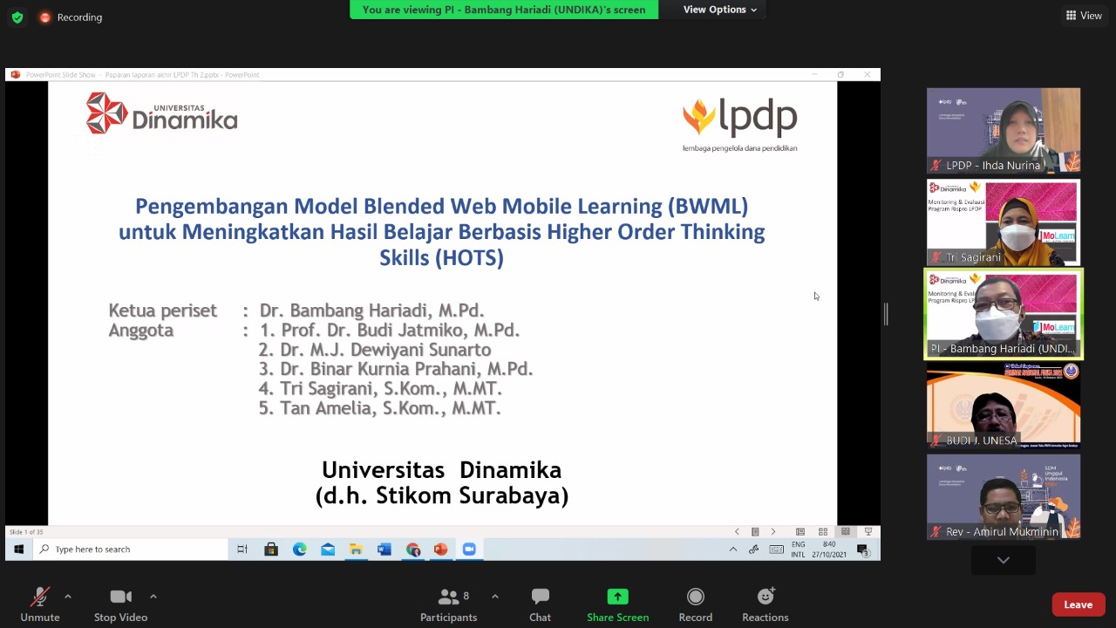1116x628 pixels.
Task: Click the panel divider handle beside shared screen
Action: point(885,314)
